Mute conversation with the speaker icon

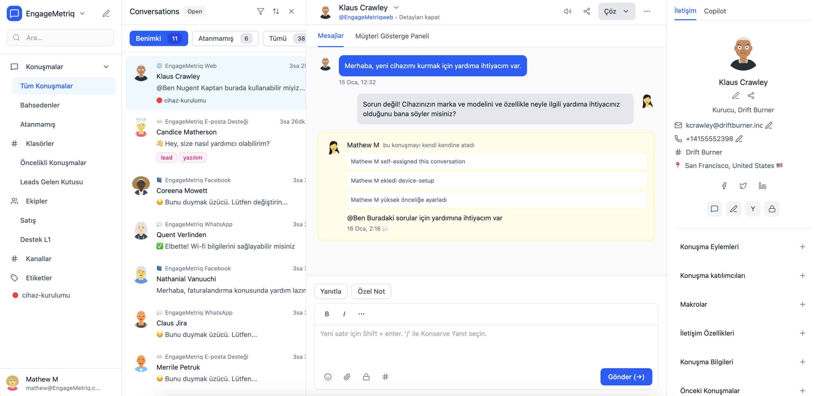tap(567, 11)
